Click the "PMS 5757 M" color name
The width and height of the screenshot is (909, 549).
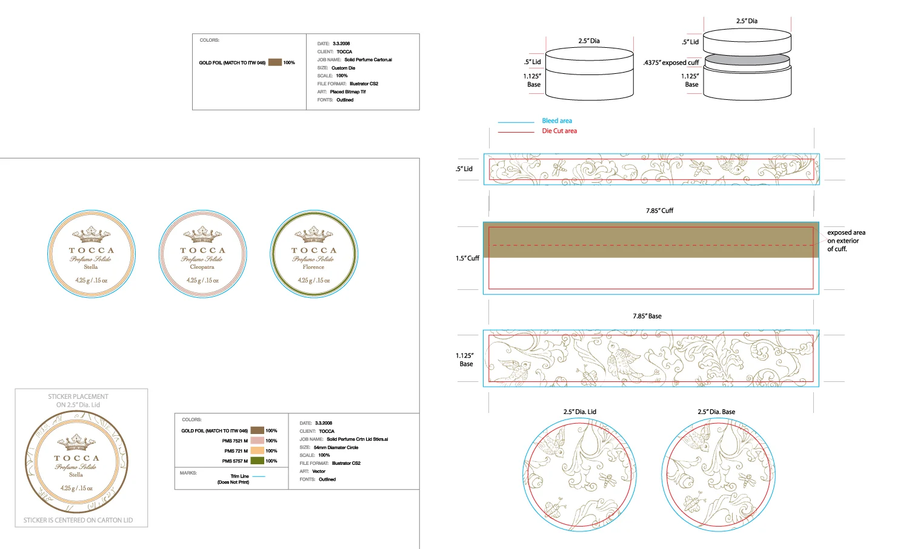coord(235,461)
